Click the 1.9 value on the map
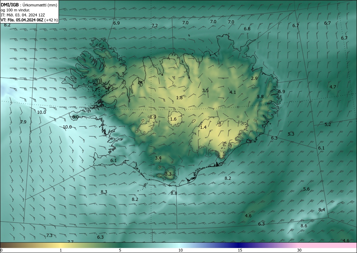The image size is (357, 253). tap(153, 117)
